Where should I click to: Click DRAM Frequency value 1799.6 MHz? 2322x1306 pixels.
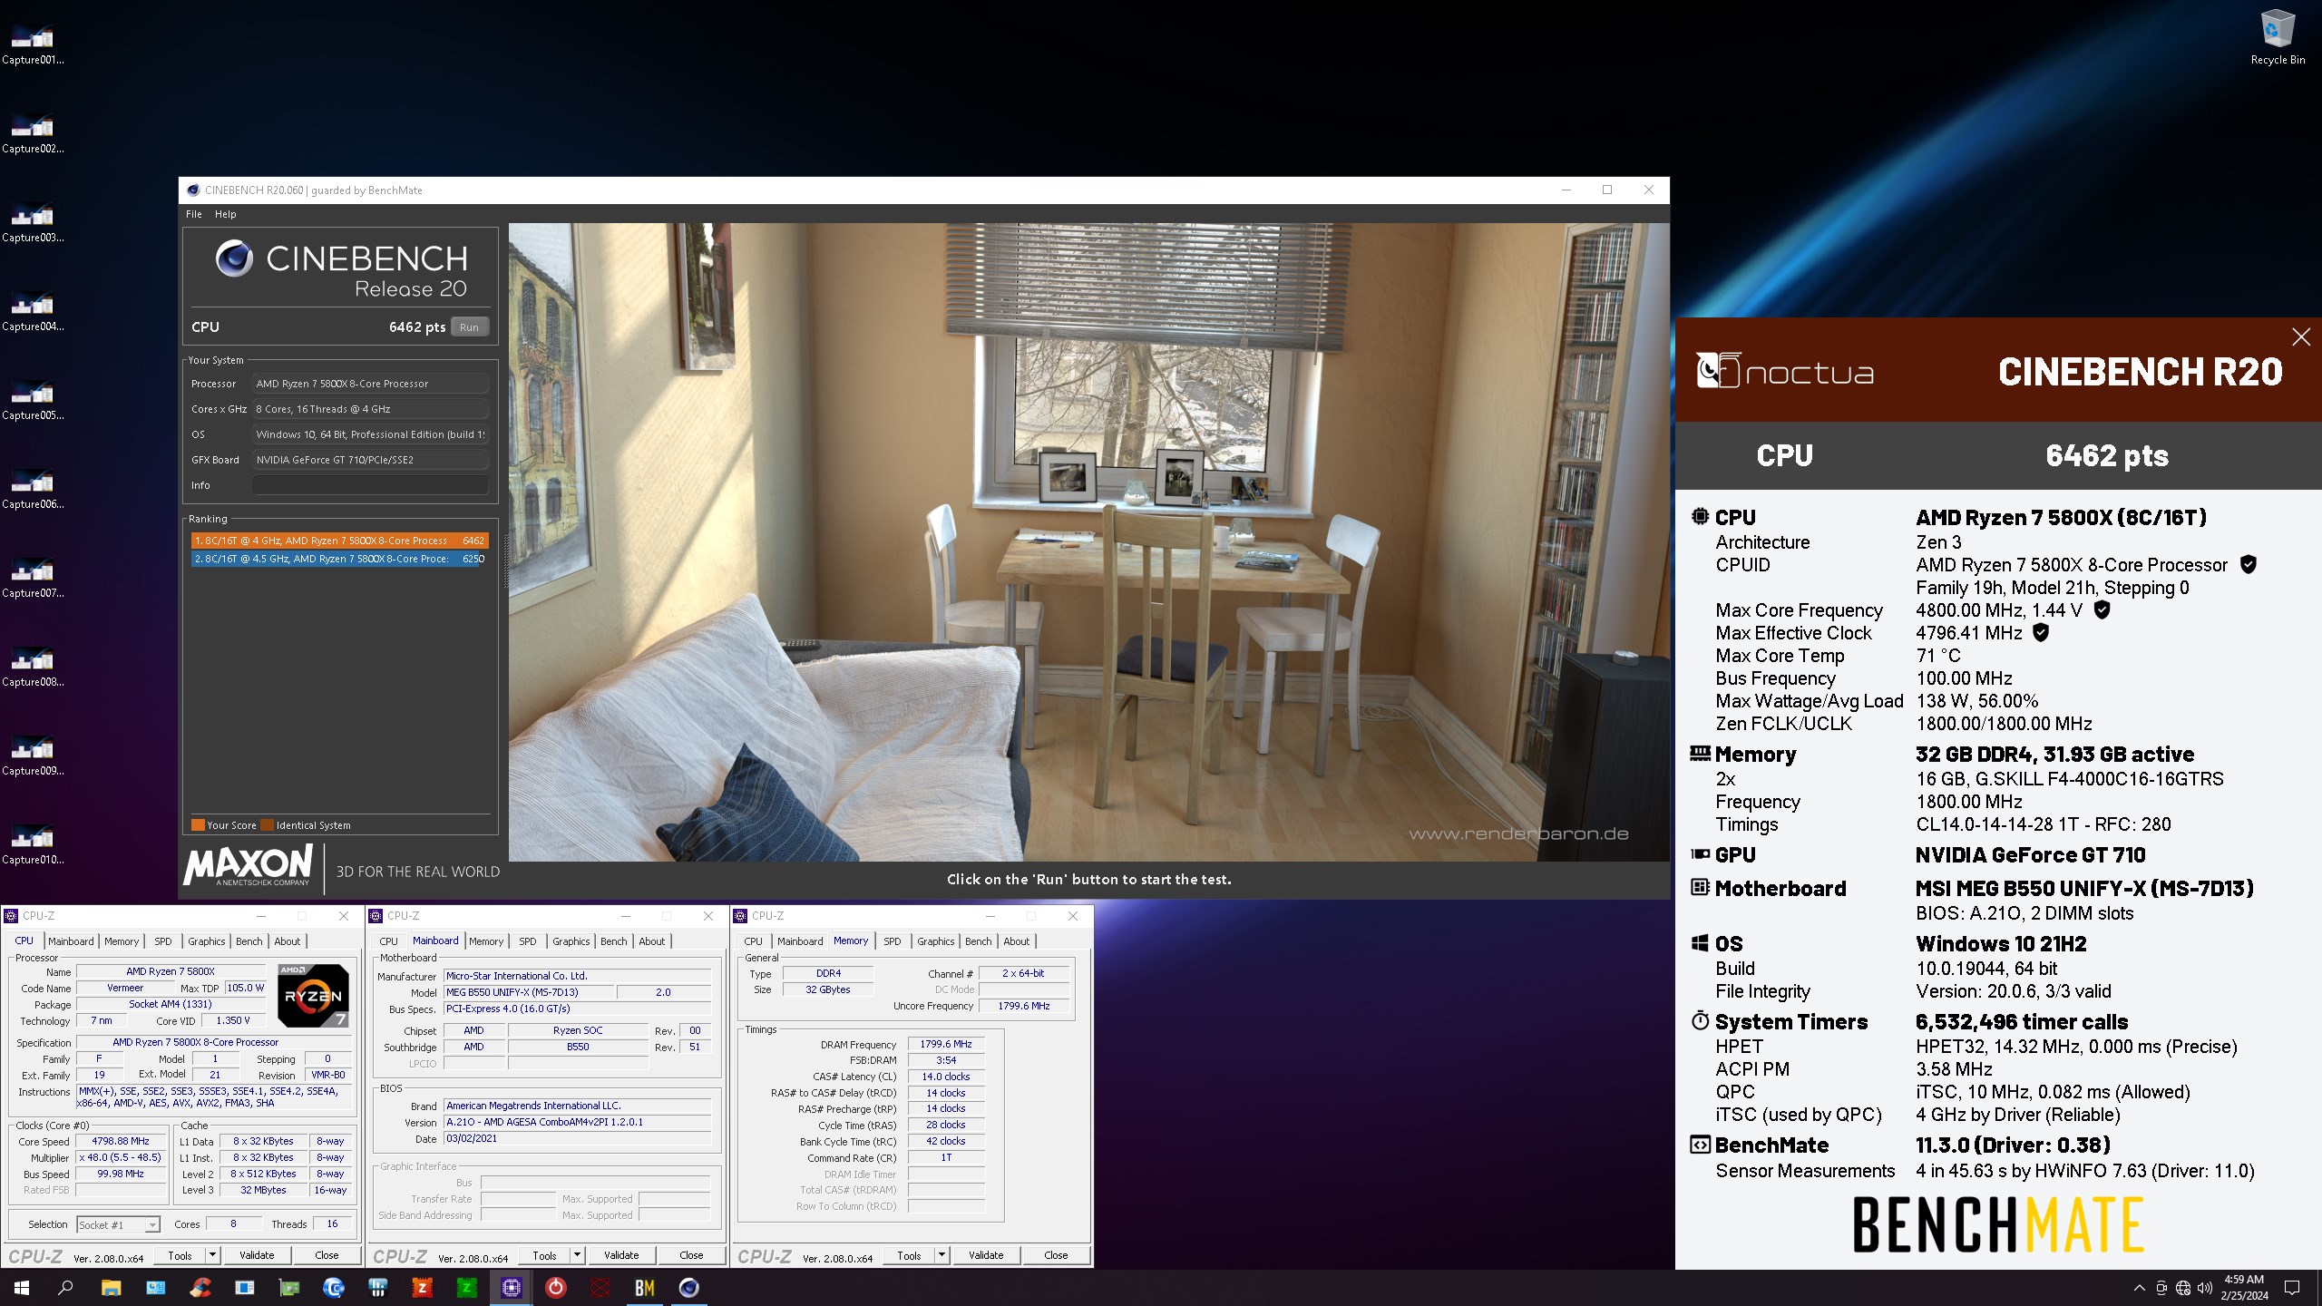click(x=945, y=1044)
